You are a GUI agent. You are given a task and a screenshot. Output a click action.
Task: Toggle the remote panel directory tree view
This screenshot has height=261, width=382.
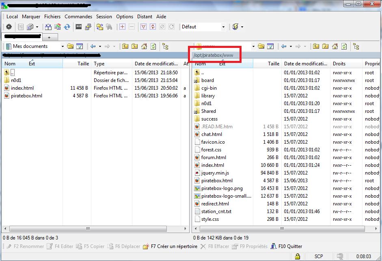tap(356, 47)
